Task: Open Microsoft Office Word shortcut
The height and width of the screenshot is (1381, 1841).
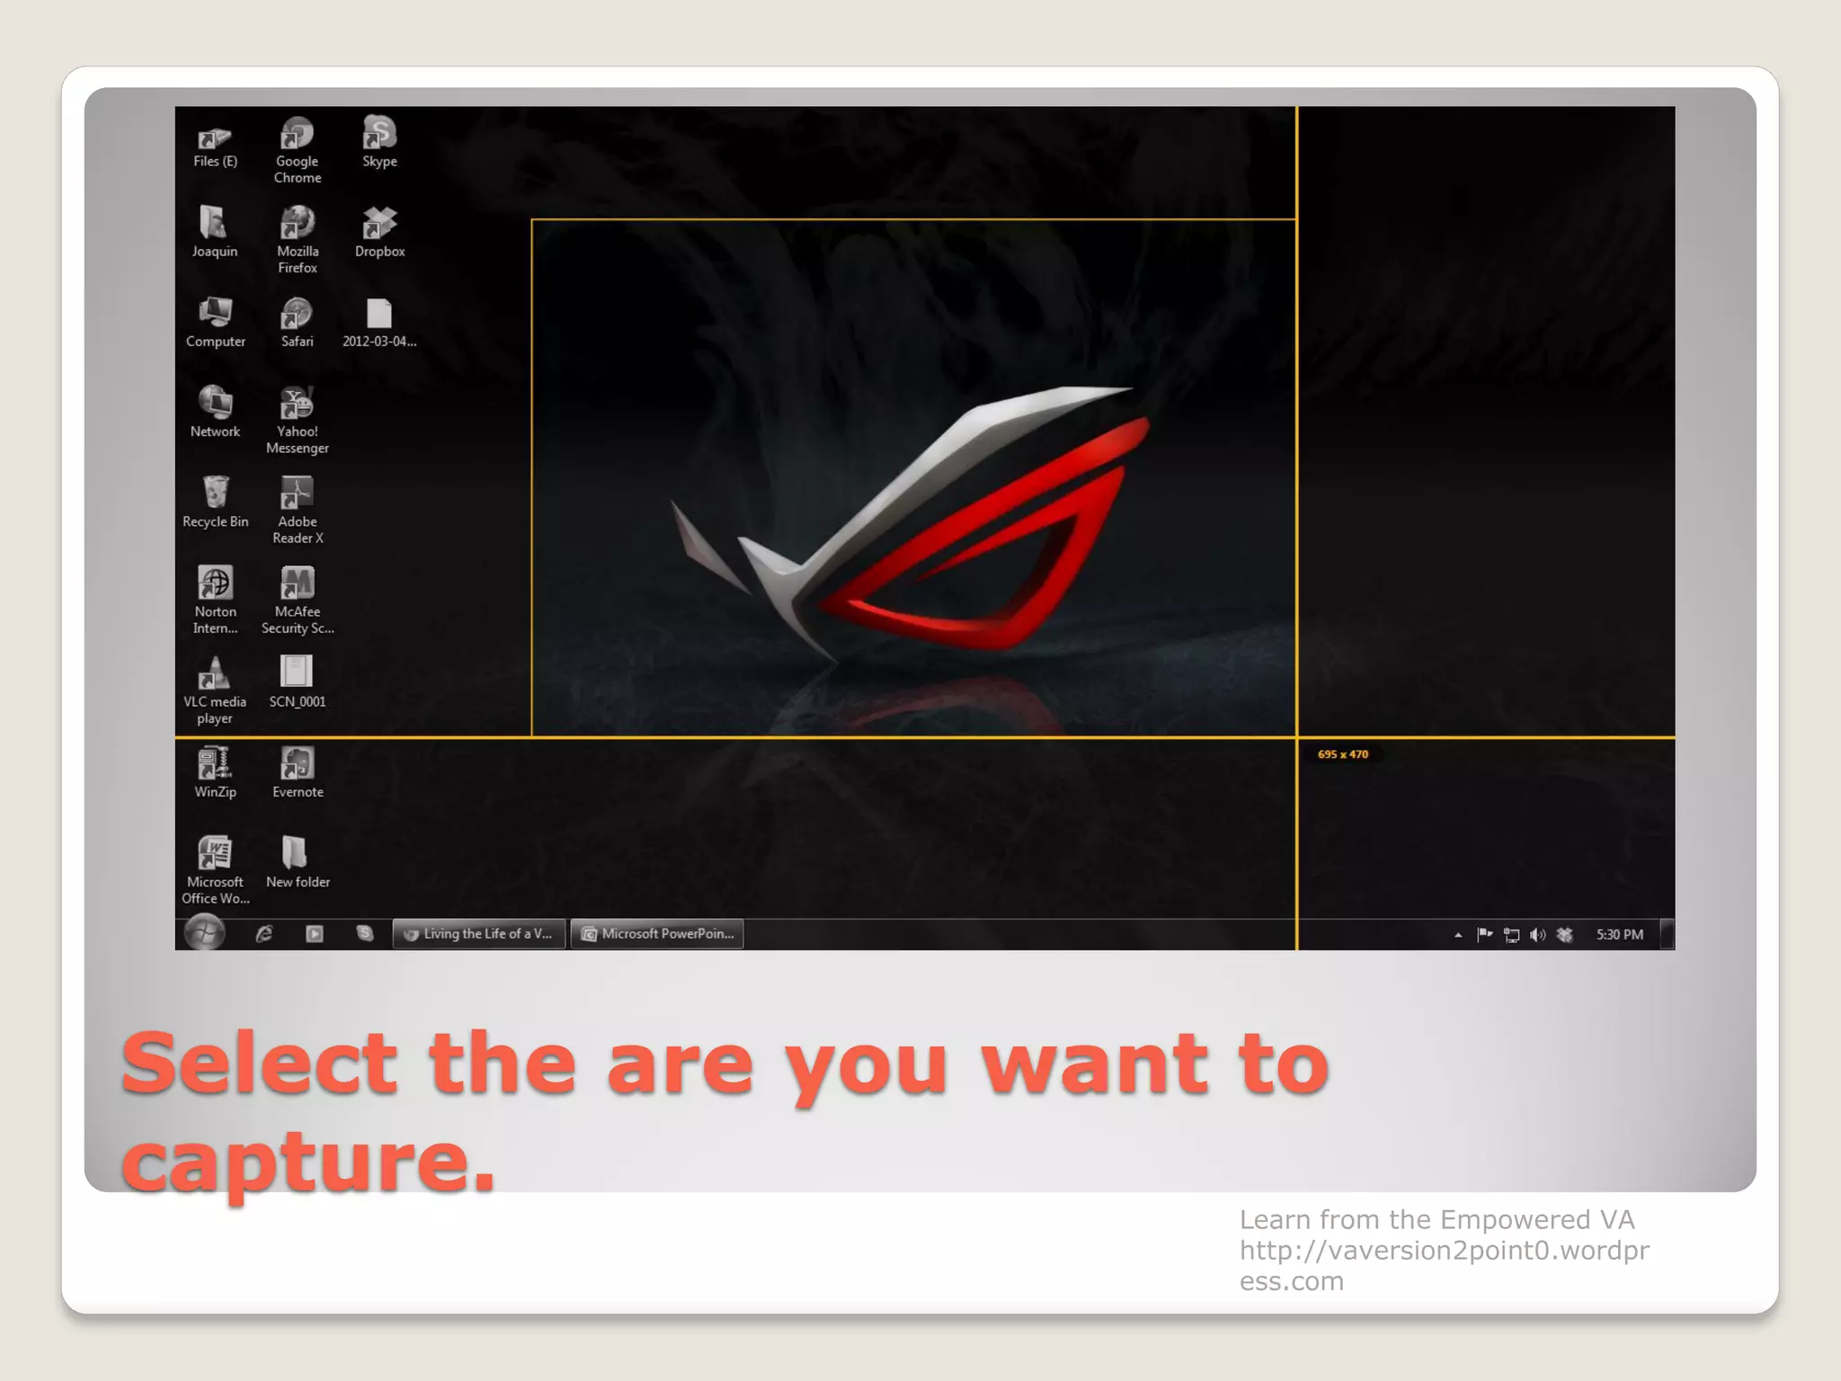Action: (215, 870)
